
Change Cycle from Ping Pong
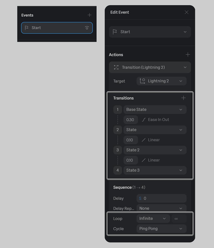[x=161, y=229]
